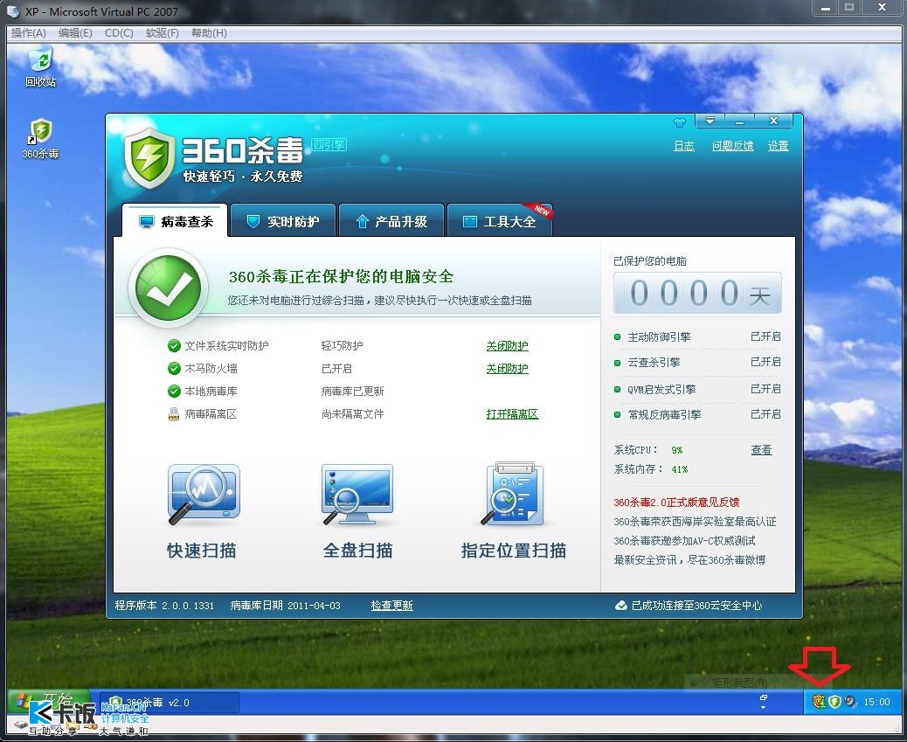This screenshot has width=907, height=742.
Task: Click the 病毒库已更新 status text
Action: click(x=352, y=392)
